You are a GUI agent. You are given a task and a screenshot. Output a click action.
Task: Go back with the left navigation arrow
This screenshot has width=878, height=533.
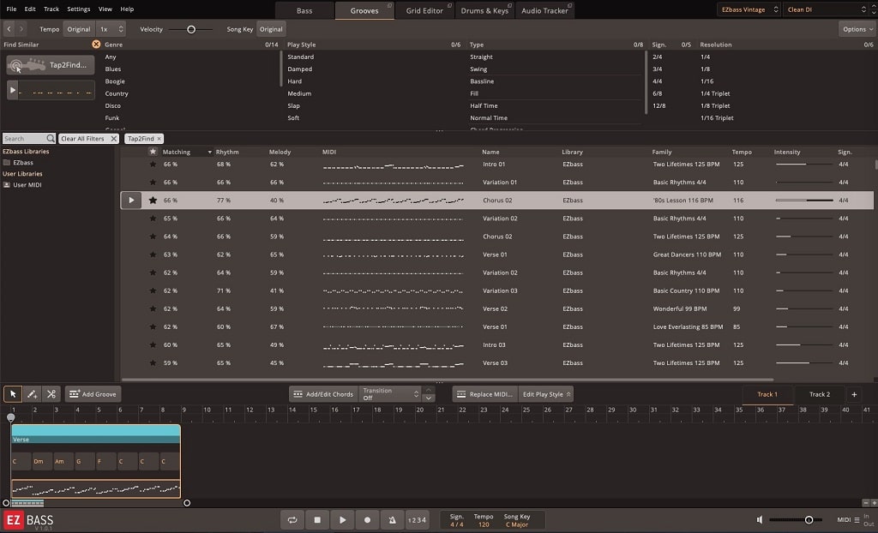coord(9,29)
